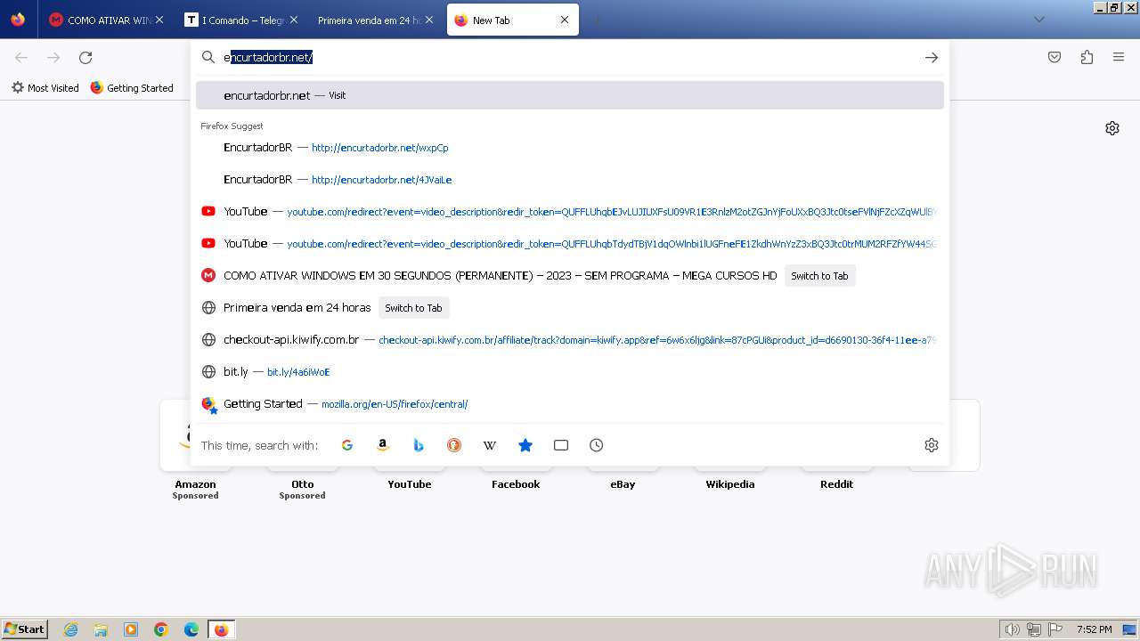Screen dimensions: 1140x641
Task: Select the bit.ly/4a6iWoE suggestion
Action: [x=570, y=372]
